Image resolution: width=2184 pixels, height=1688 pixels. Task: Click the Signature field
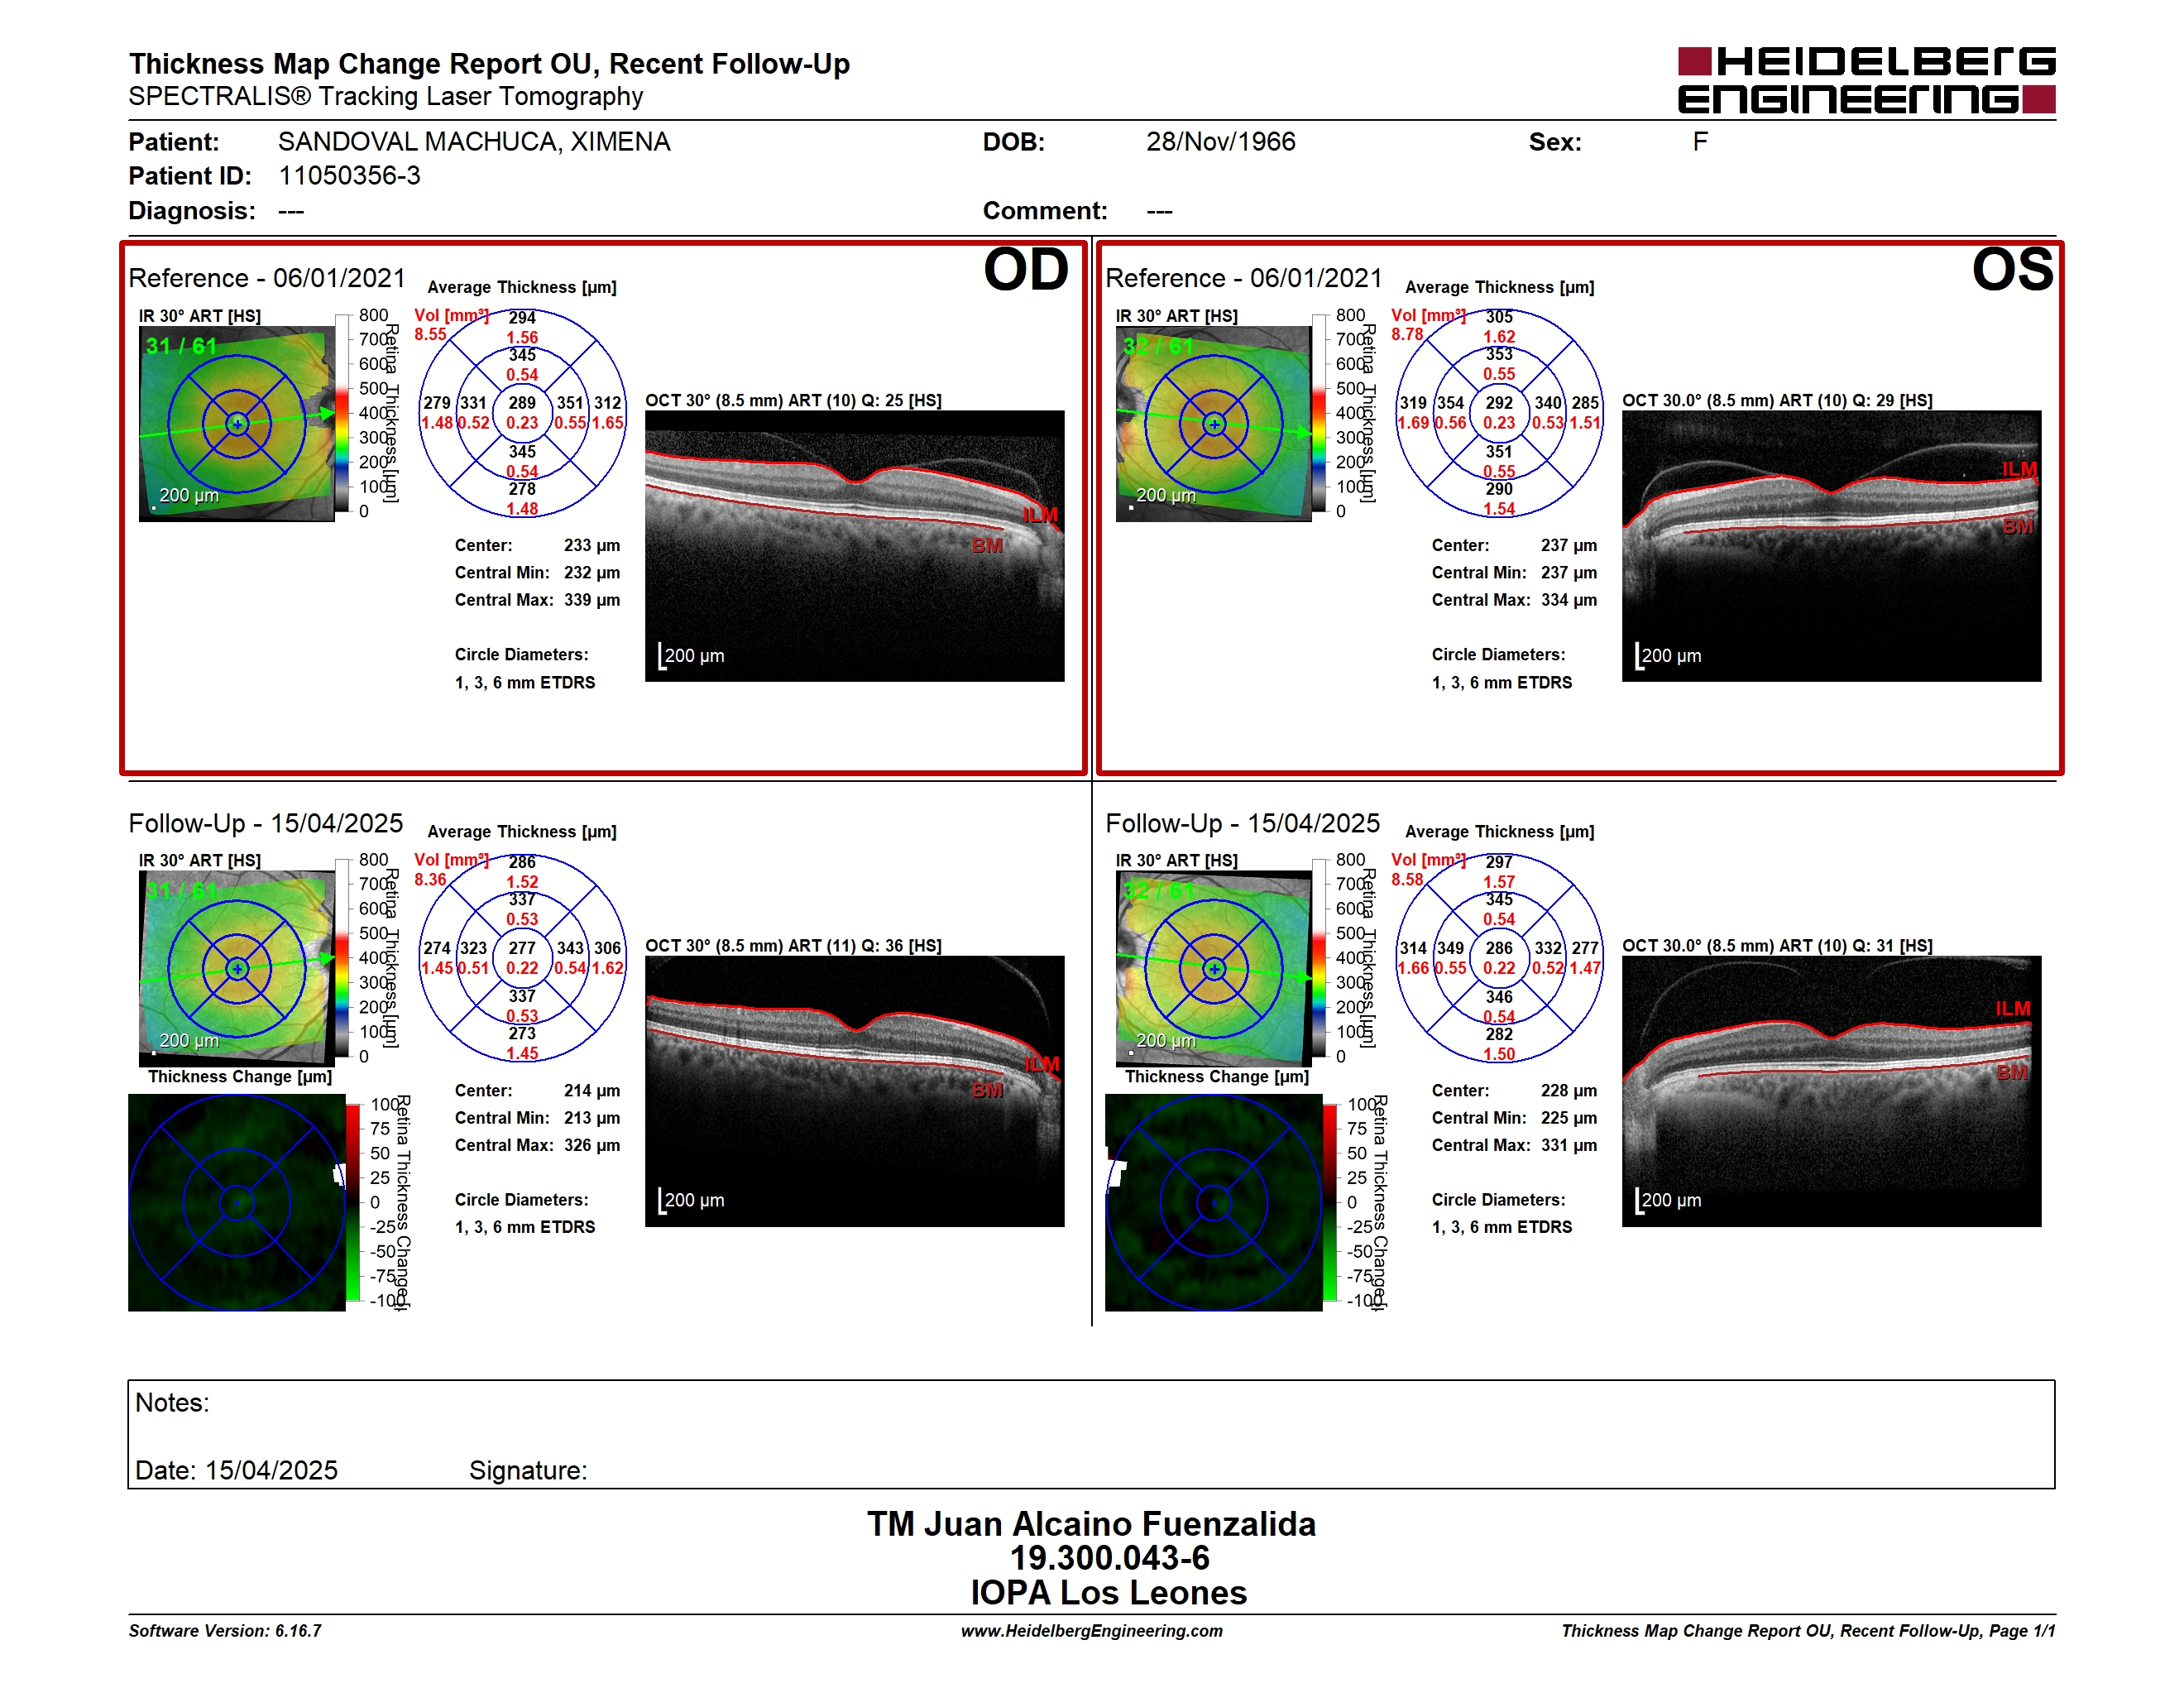coord(528,1471)
